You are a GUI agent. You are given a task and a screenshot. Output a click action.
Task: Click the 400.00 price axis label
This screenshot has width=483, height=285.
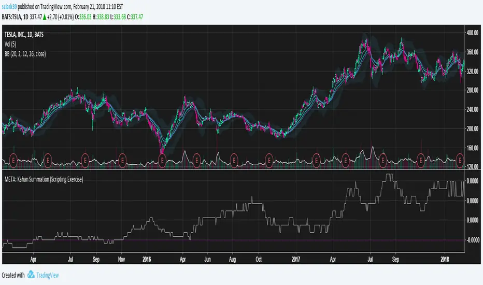click(x=473, y=33)
